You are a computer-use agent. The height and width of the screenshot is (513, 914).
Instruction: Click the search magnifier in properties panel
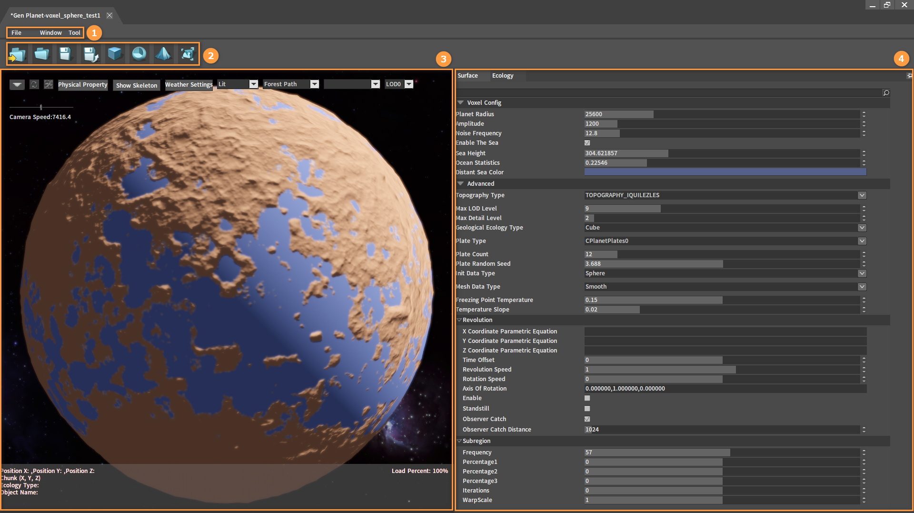(886, 93)
